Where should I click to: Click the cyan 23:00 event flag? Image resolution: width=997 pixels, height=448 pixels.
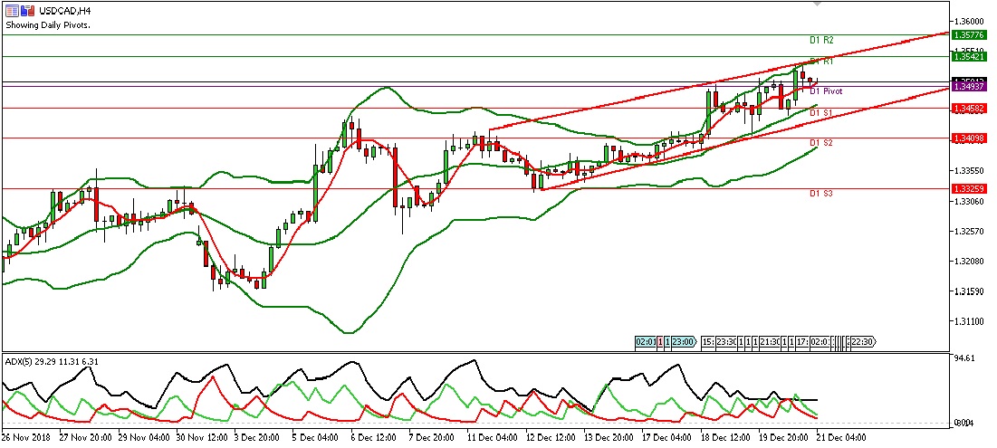pyautogui.click(x=683, y=342)
